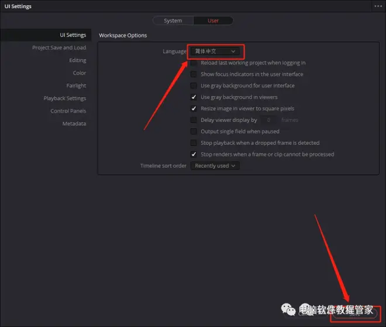Enable gray background for user interface
Viewport: 386px width, 327px height.
[194, 86]
